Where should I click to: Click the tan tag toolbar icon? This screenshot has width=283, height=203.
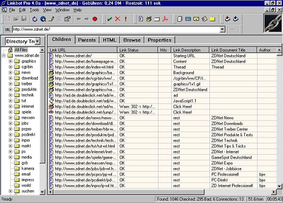(x=204, y=19)
